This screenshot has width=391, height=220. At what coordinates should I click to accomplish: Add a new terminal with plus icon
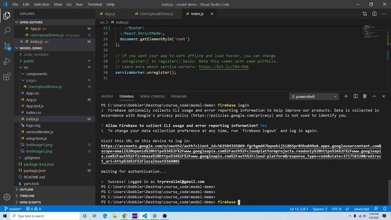[346, 97]
